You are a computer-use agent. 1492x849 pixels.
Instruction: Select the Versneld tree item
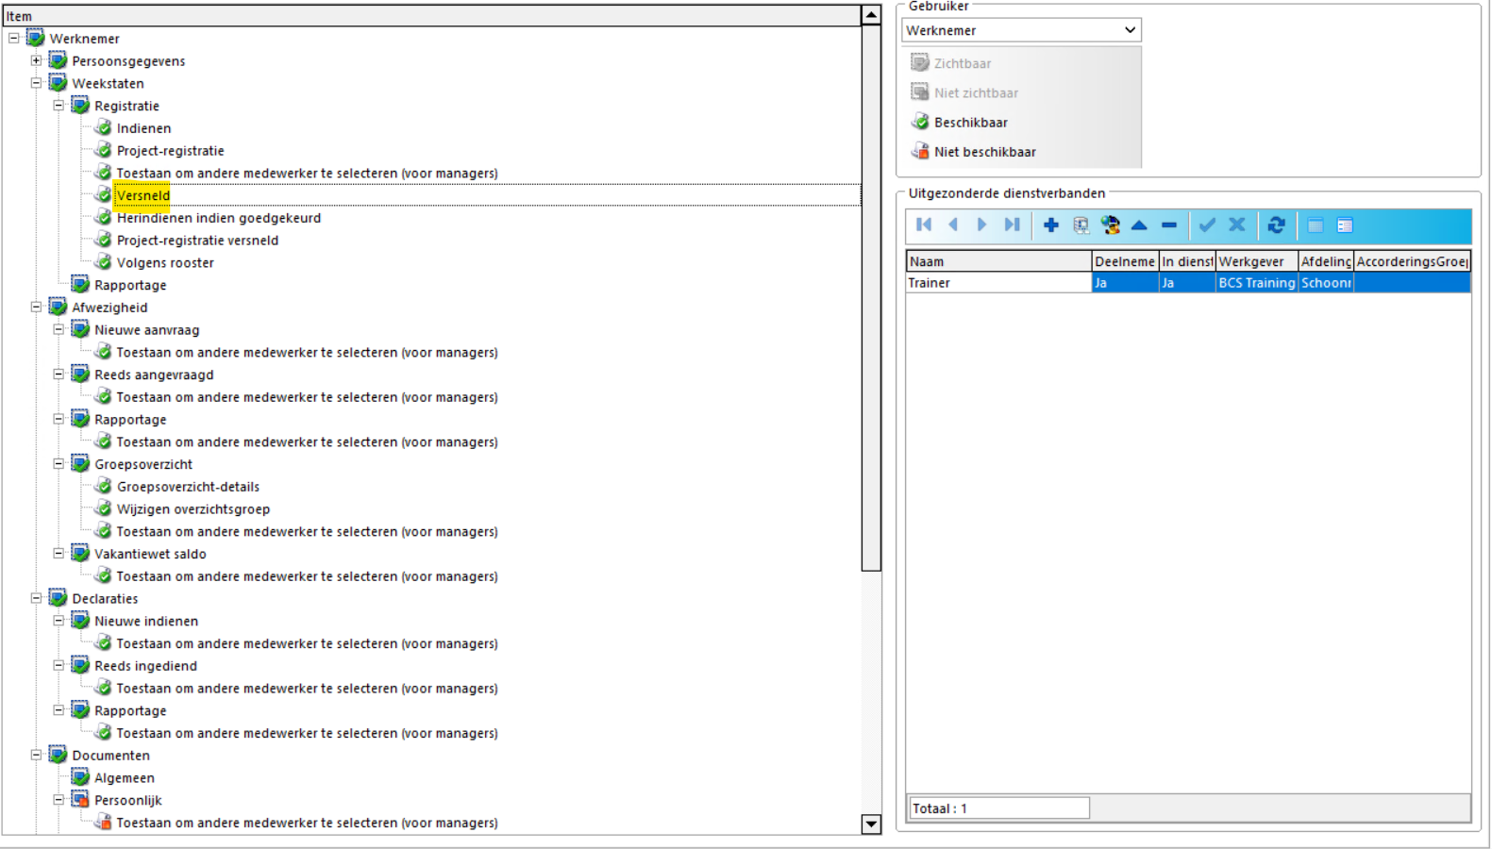pyautogui.click(x=143, y=195)
